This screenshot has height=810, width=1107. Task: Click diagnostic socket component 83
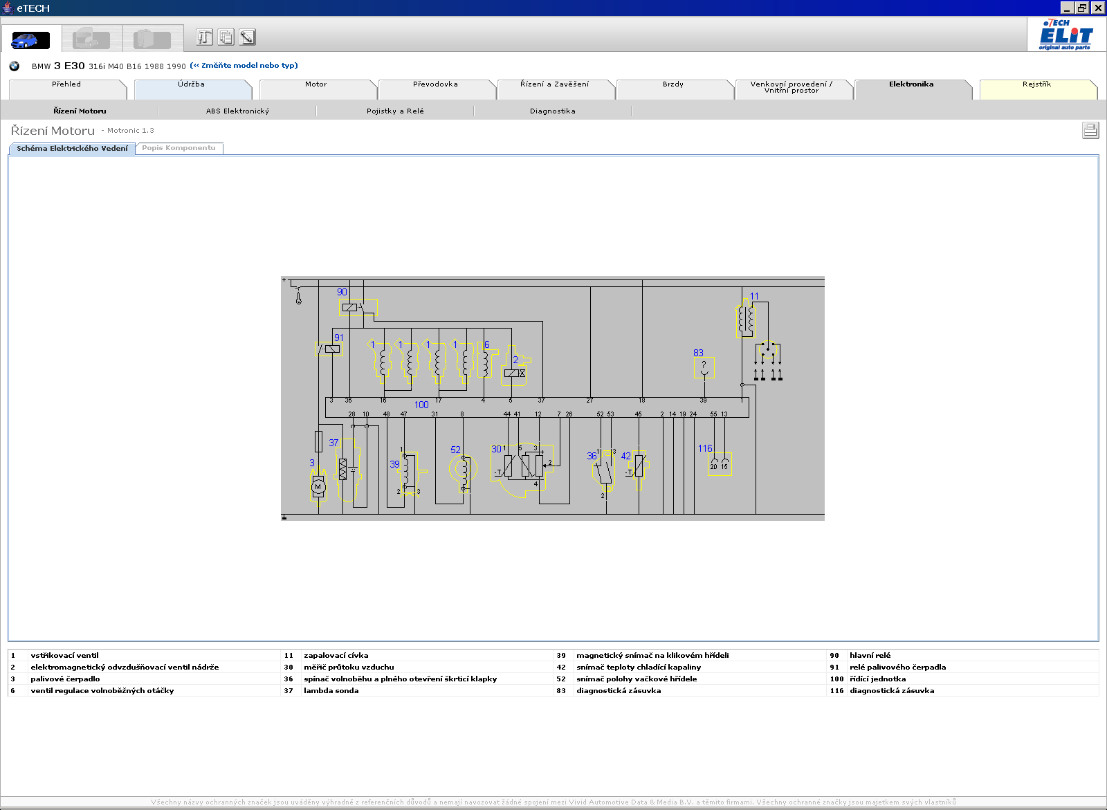pos(704,367)
